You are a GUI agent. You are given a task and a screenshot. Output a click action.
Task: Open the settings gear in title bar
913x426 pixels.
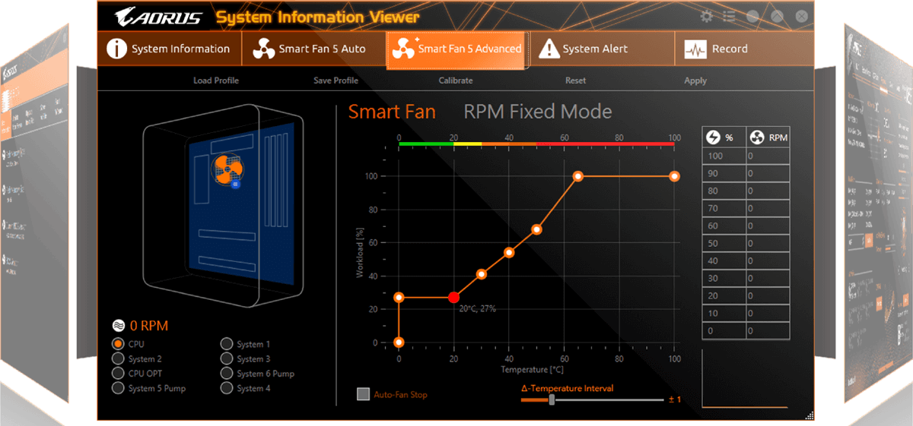click(x=707, y=16)
